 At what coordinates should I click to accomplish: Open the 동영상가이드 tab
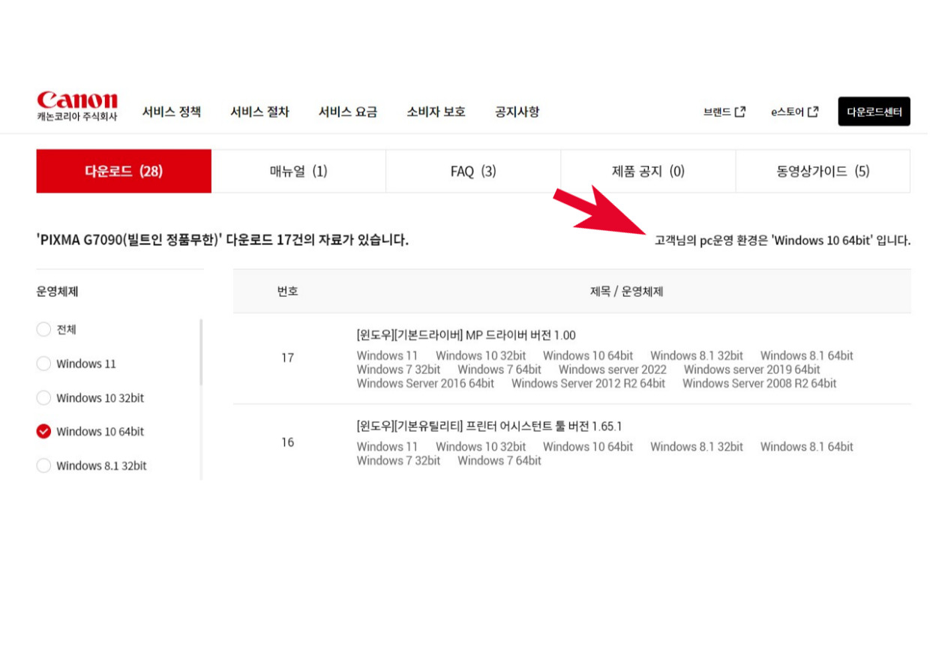pos(822,171)
